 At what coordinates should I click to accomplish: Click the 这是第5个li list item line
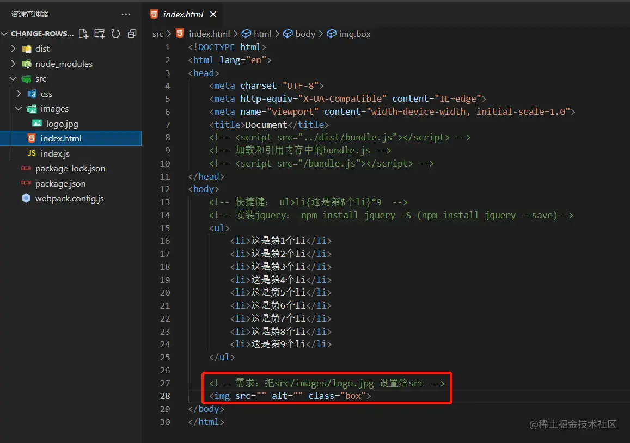click(281, 292)
